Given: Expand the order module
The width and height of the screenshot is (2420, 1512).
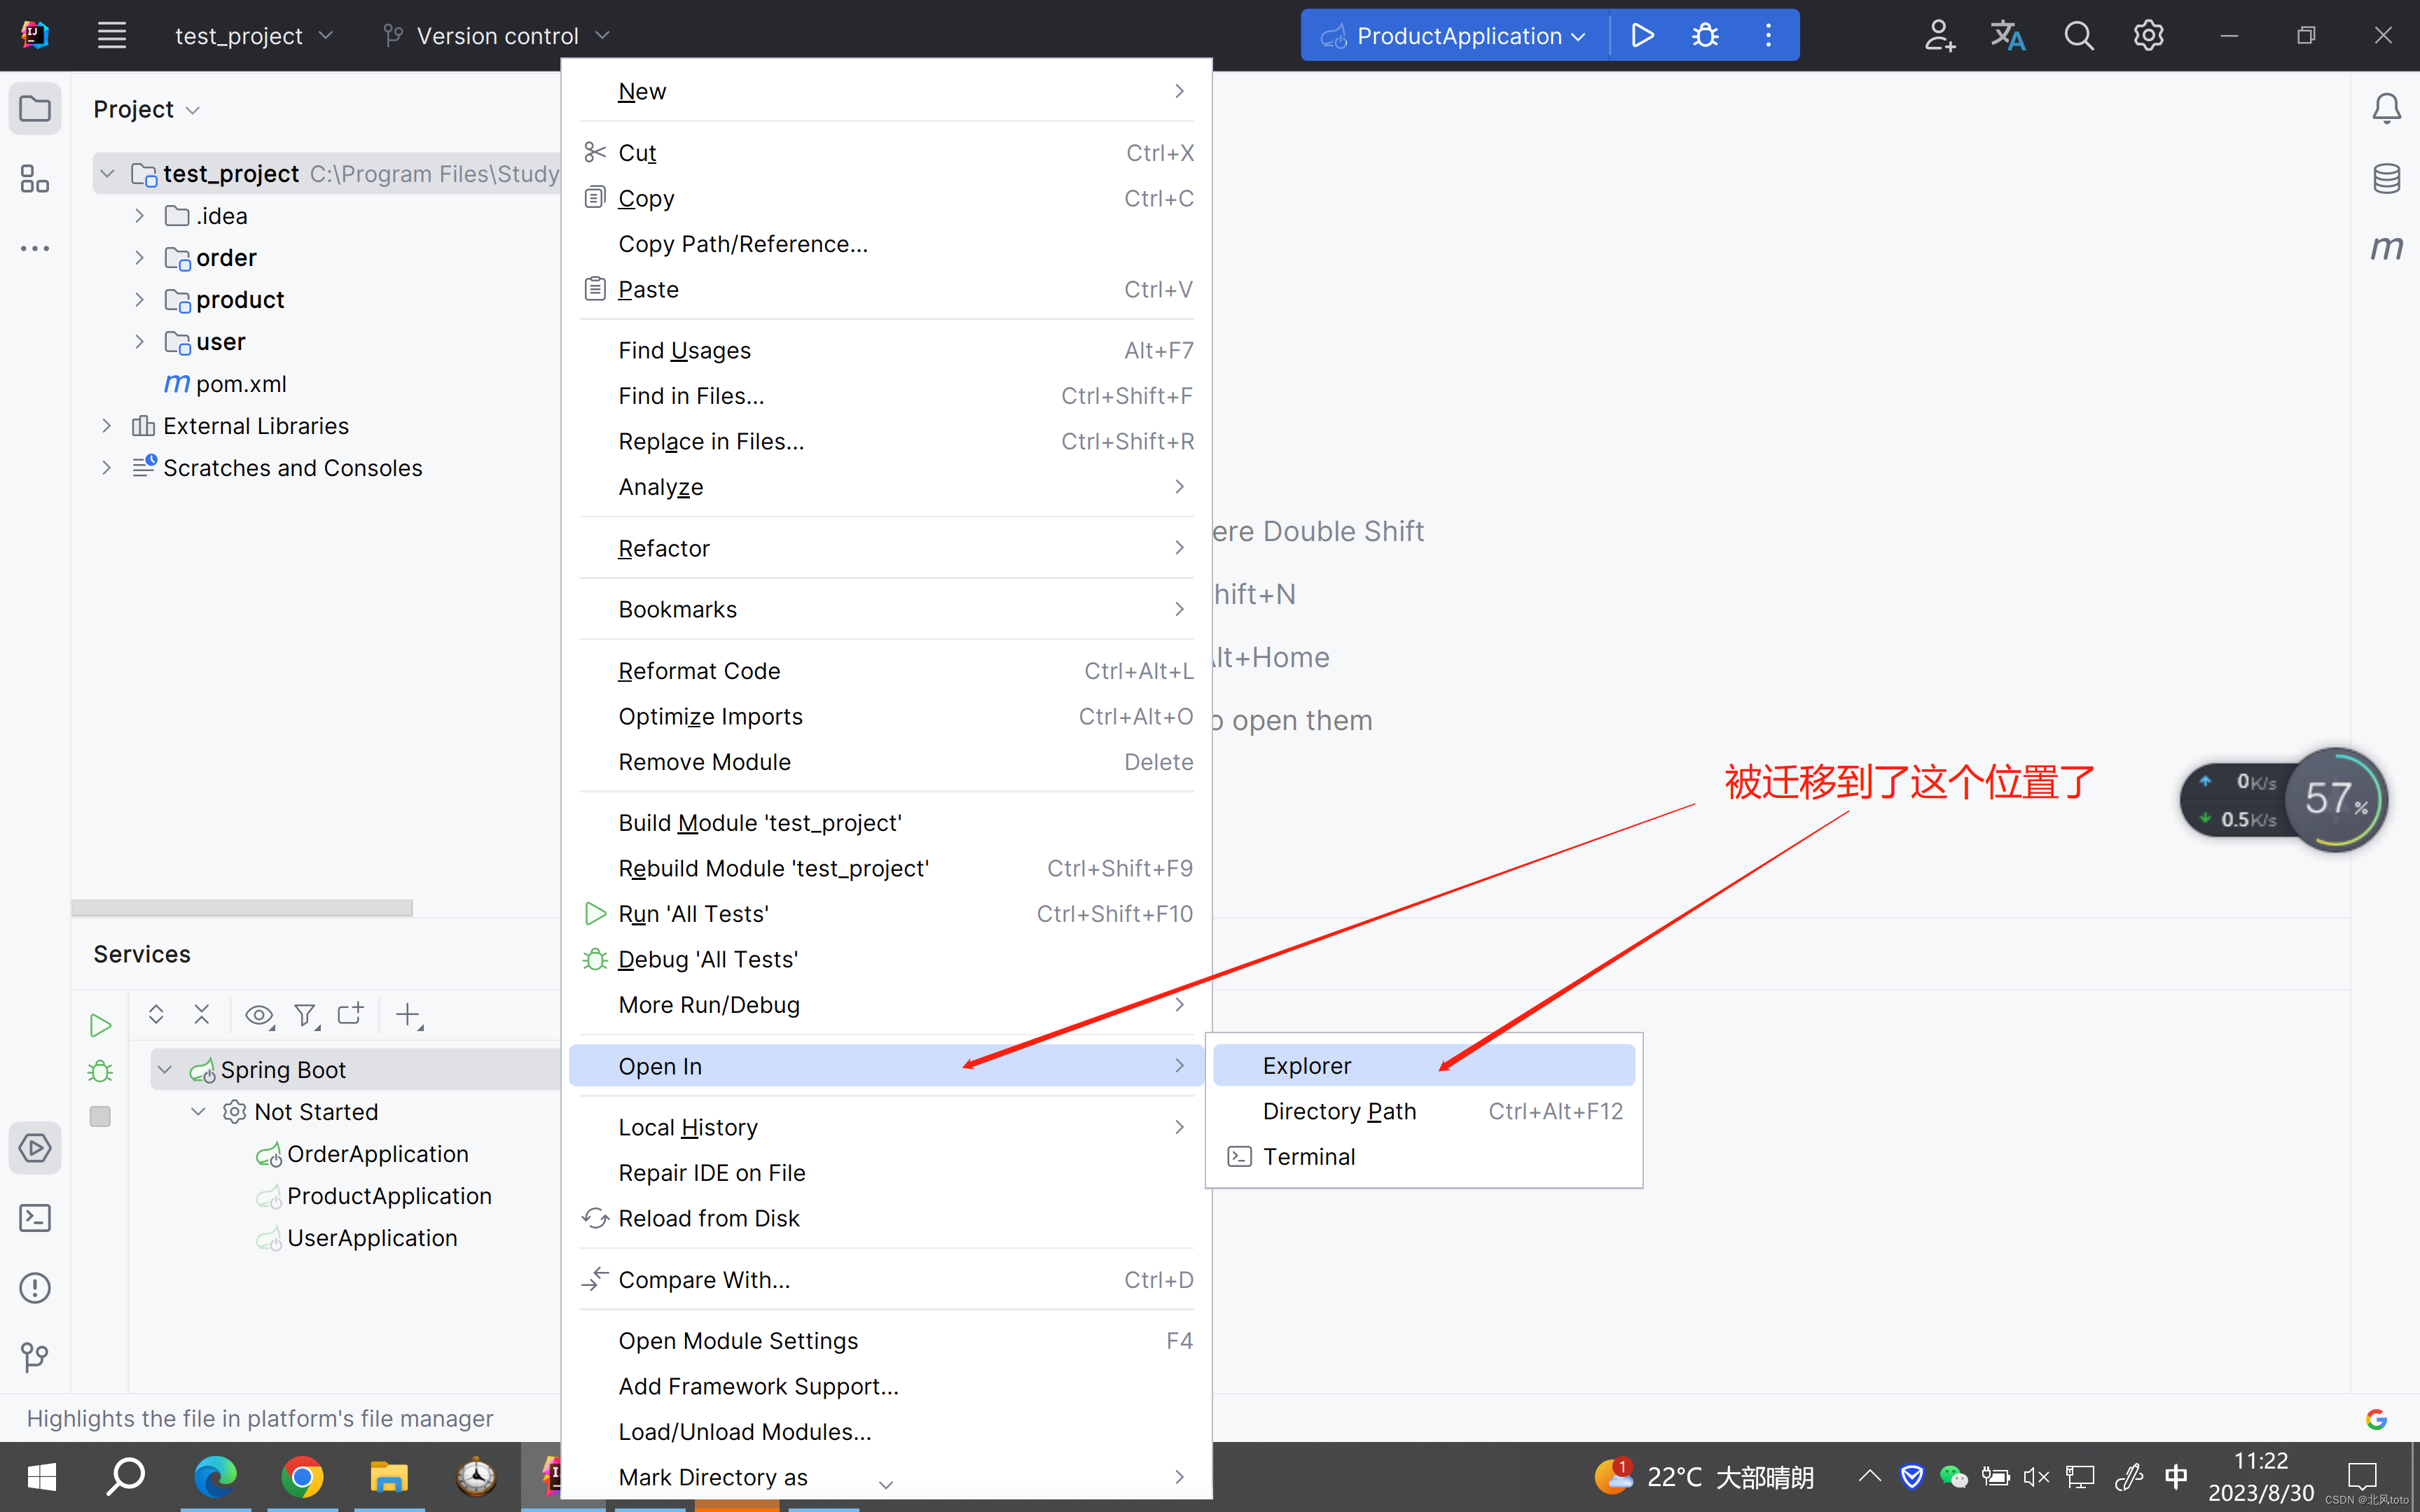Looking at the screenshot, I should (139, 258).
